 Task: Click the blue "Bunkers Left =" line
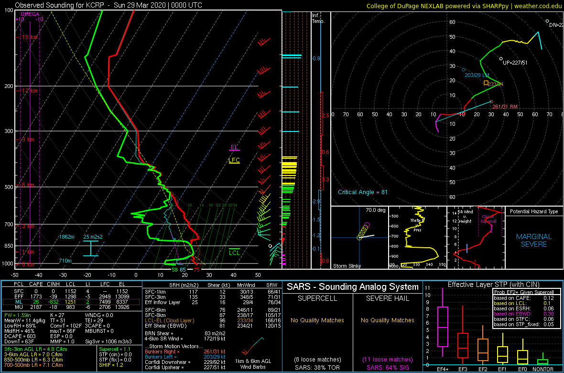point(185,356)
